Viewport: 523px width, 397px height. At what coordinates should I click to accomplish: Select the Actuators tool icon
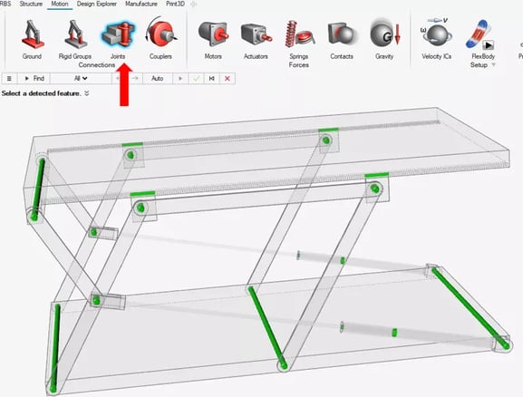257,35
